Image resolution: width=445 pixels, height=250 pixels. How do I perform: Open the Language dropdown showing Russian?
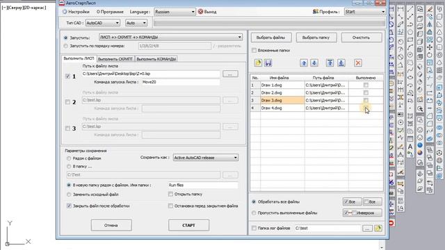point(175,12)
